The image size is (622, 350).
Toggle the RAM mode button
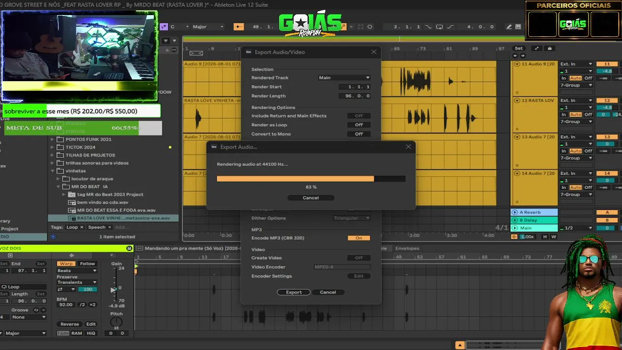coord(77,333)
